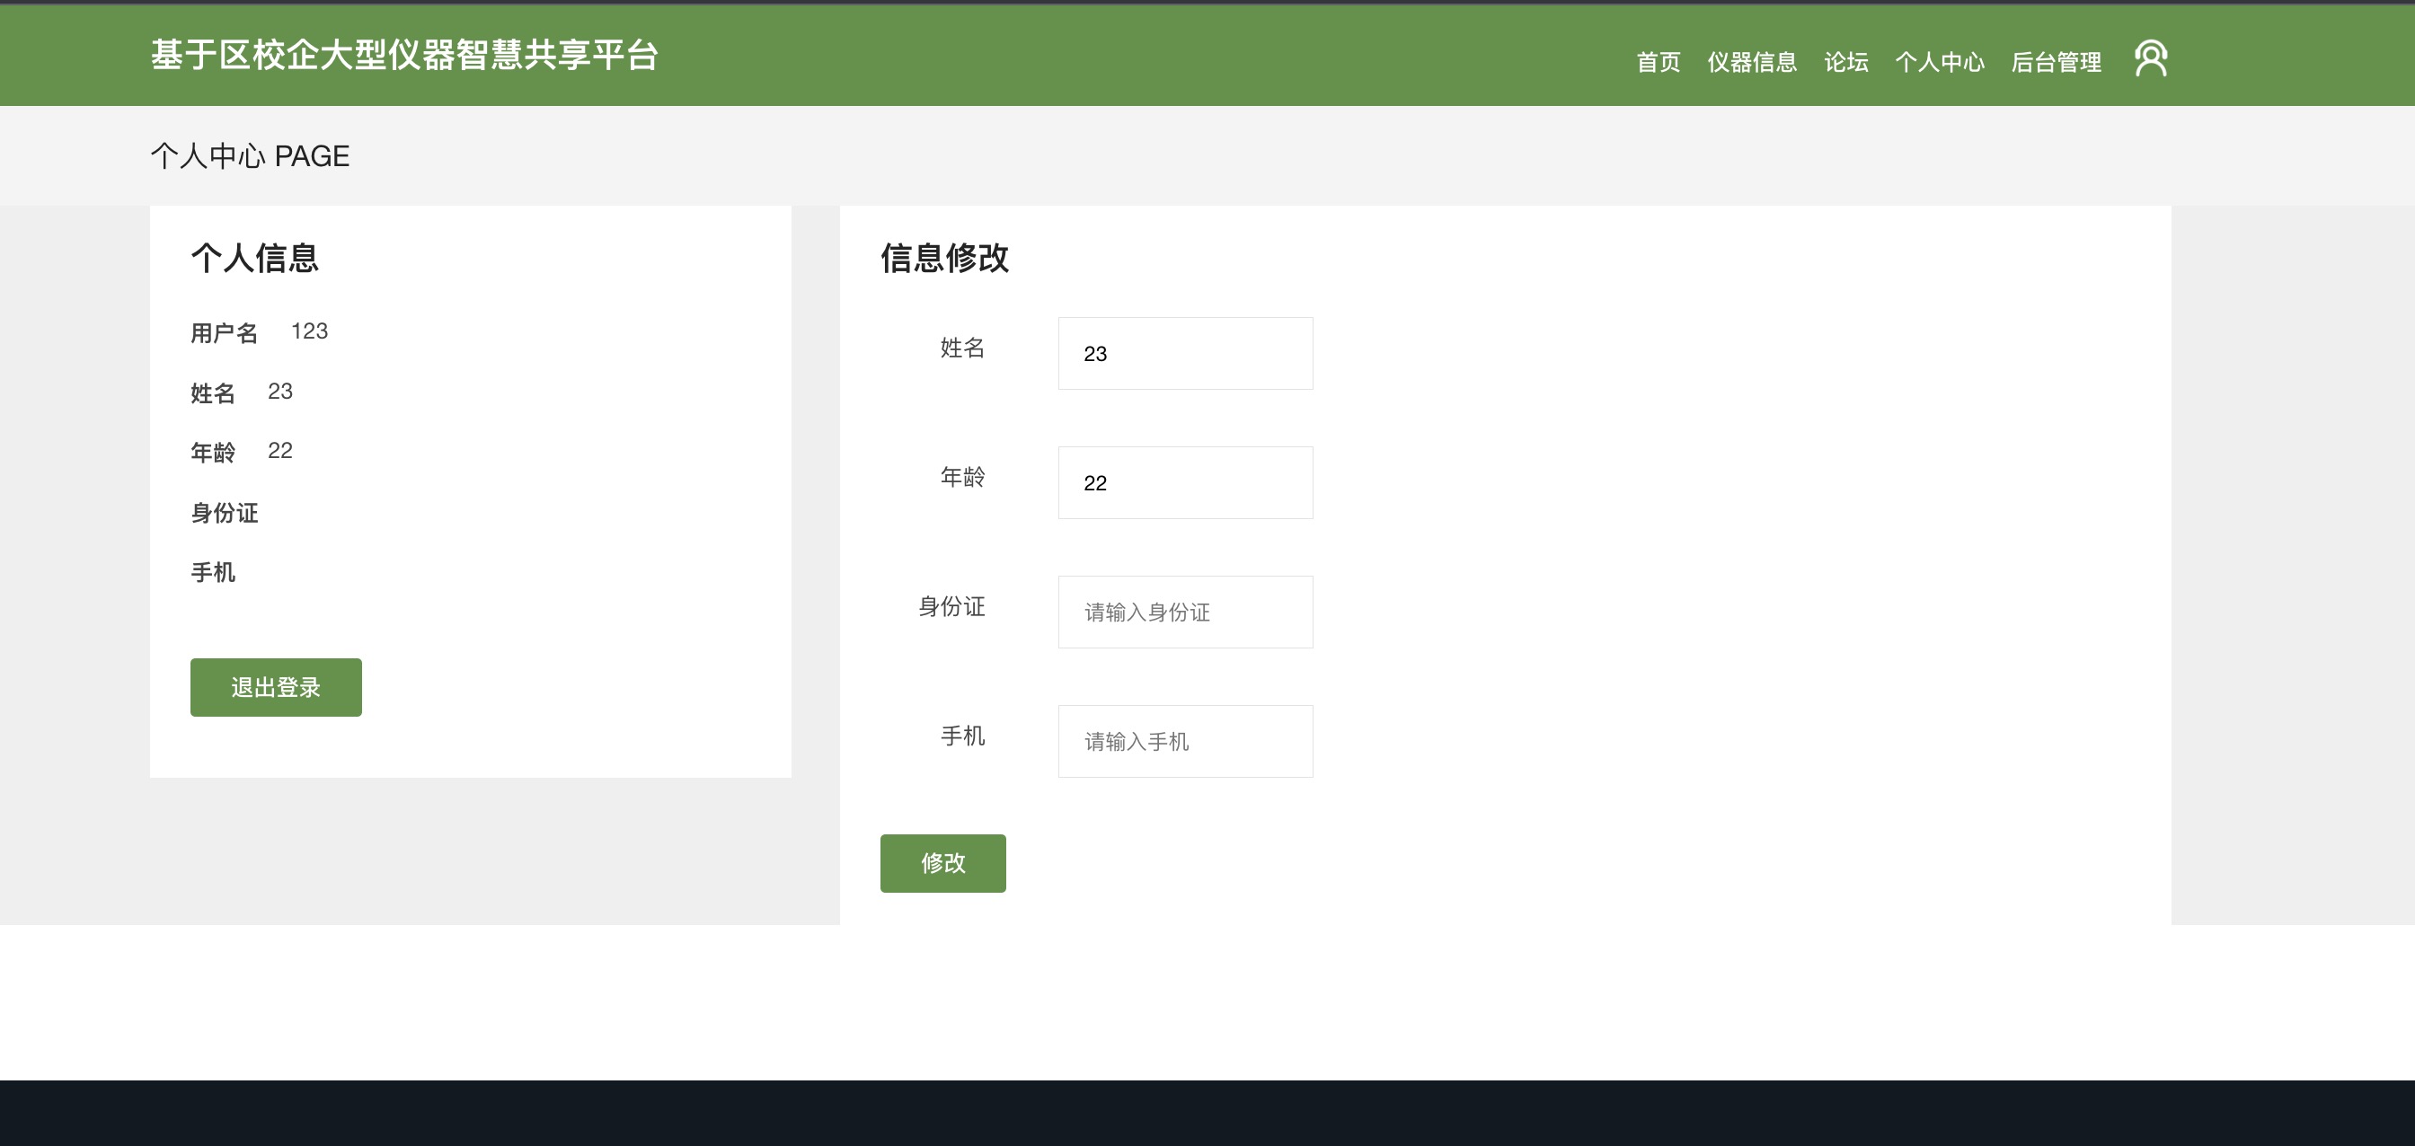2415x1146 pixels.
Task: Click the 年龄 label in the edit form
Action: pos(963,477)
